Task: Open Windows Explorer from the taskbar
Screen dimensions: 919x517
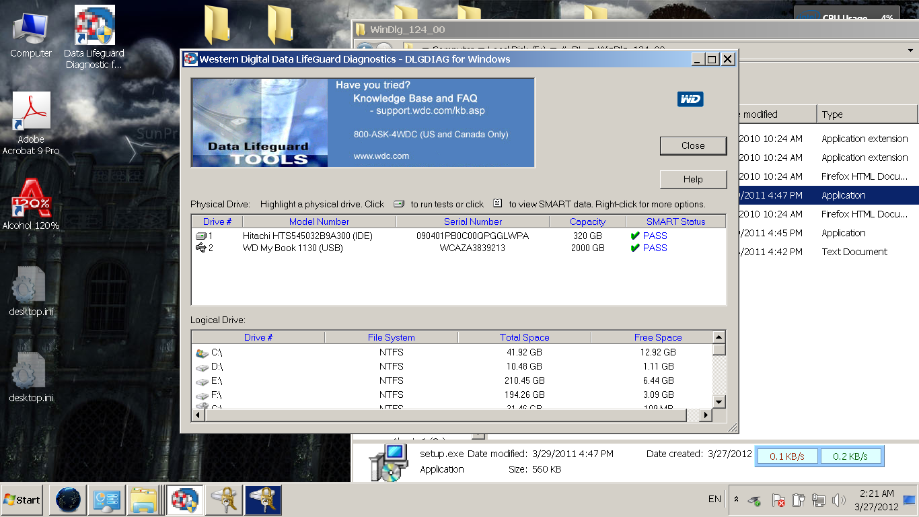Action: tap(144, 500)
